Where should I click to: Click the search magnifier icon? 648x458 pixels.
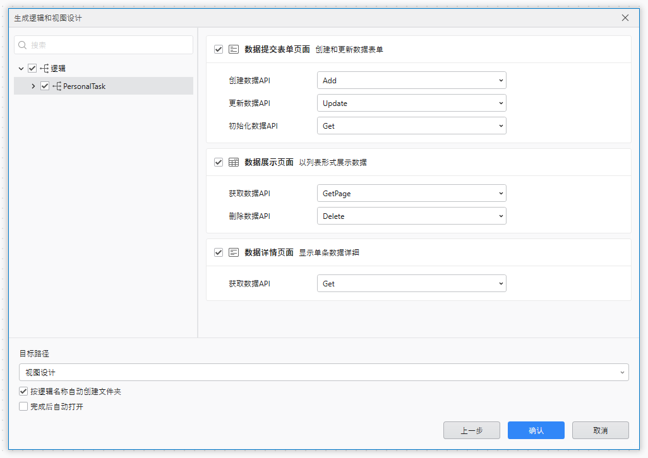(22, 45)
